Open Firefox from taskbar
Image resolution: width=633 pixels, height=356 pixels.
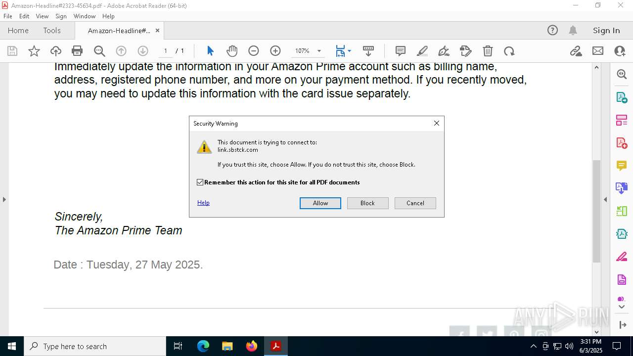point(252,346)
